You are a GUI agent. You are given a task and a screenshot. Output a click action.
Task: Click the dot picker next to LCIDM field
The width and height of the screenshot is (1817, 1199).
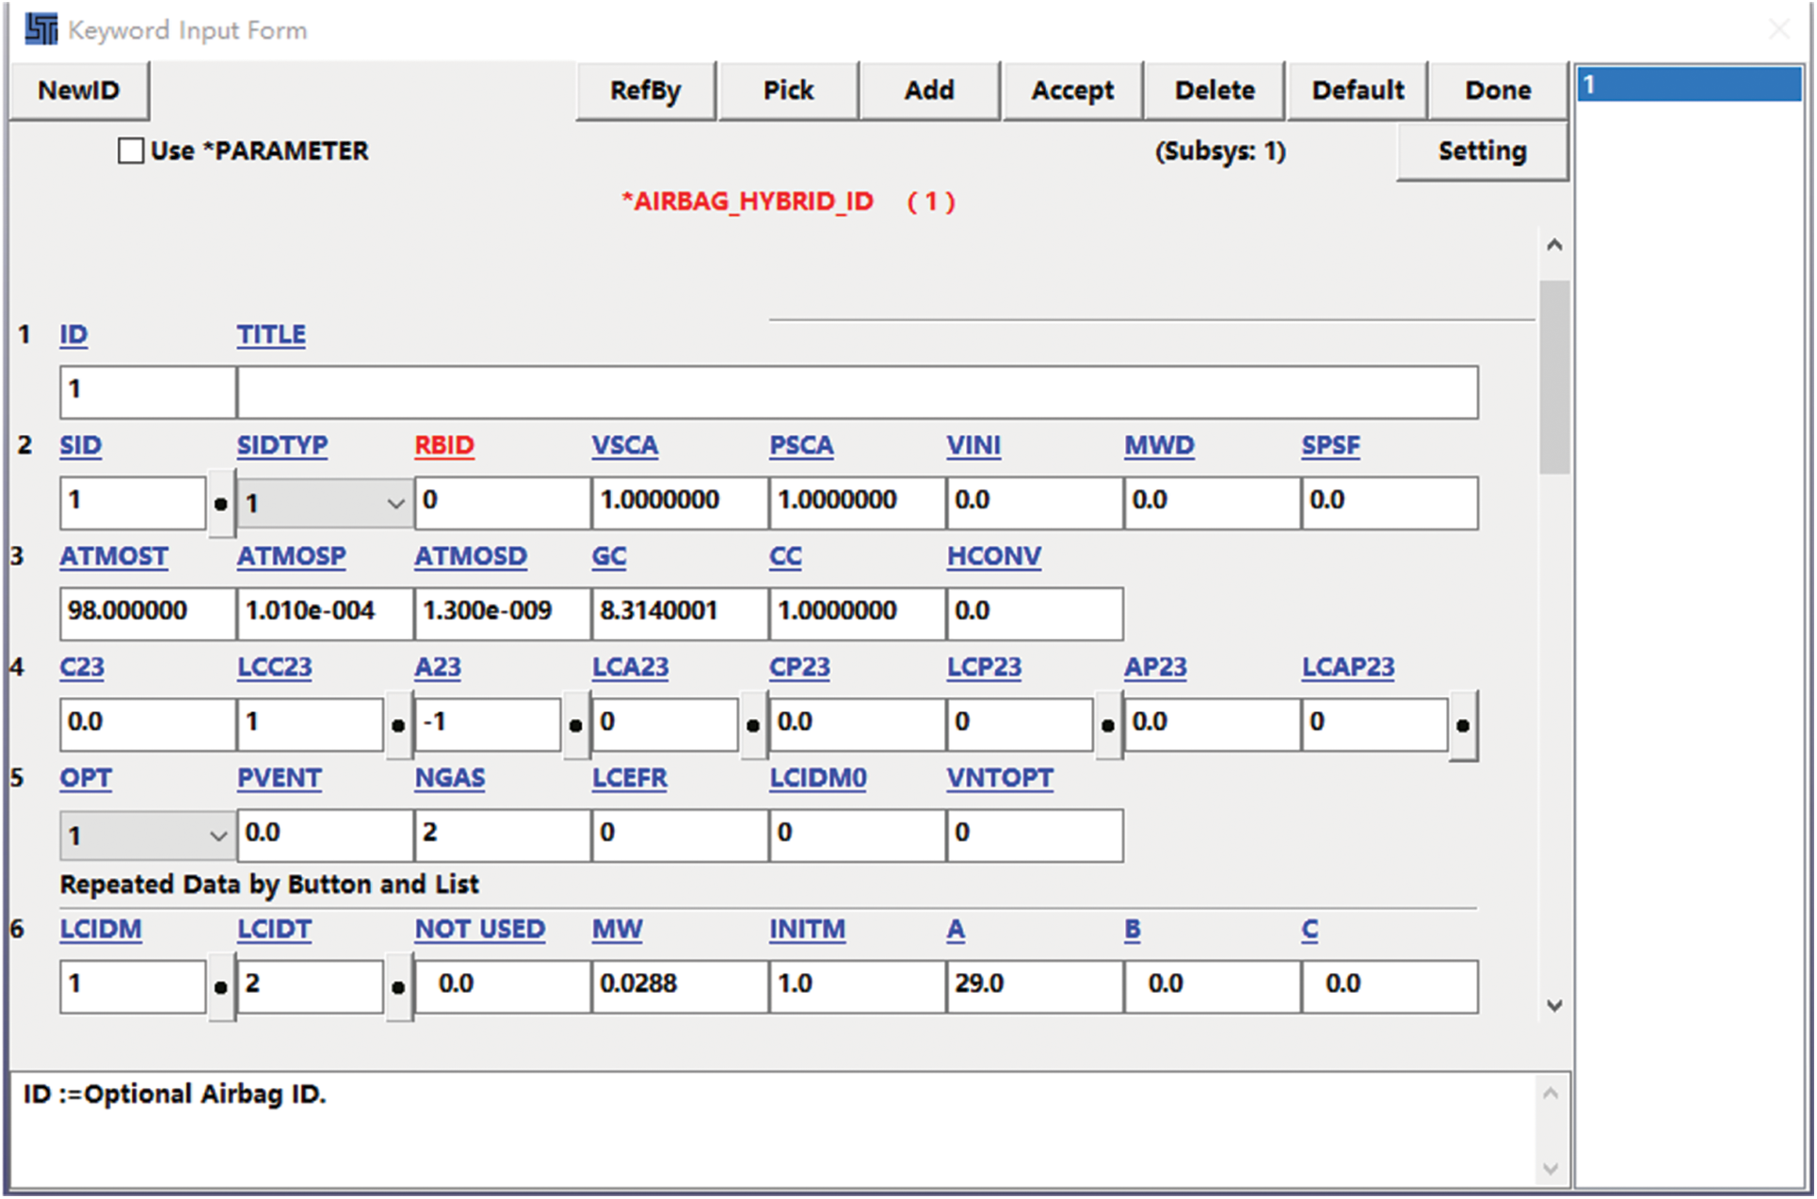220,987
